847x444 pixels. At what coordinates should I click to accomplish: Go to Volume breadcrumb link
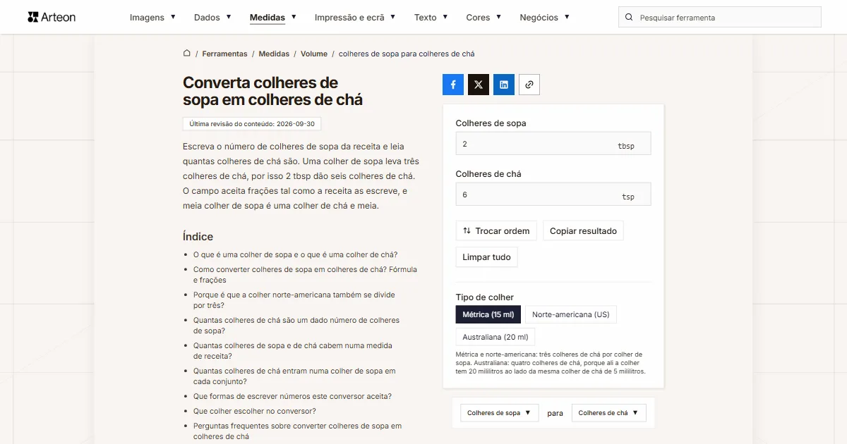[x=314, y=54]
